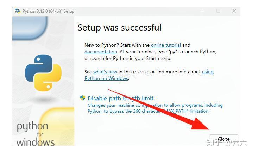Click the Python installer icon in title bar
The image size is (253, 153).
coord(17,11)
